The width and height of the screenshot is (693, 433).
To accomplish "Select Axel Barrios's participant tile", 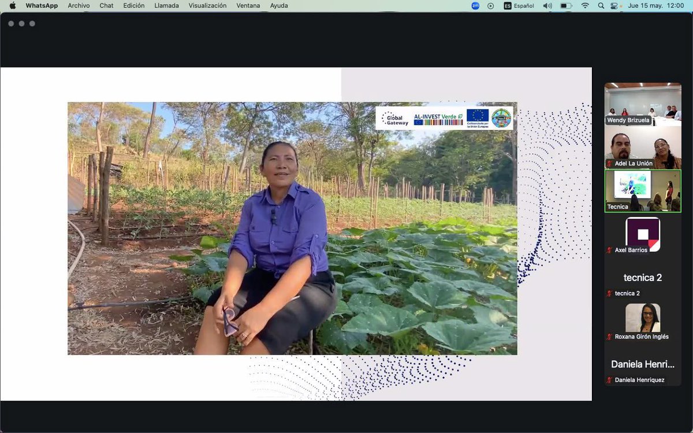I will click(x=643, y=234).
